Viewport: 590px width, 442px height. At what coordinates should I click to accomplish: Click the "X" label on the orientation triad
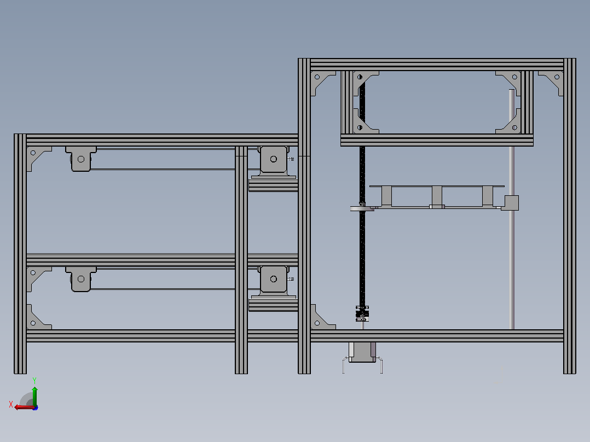point(11,404)
